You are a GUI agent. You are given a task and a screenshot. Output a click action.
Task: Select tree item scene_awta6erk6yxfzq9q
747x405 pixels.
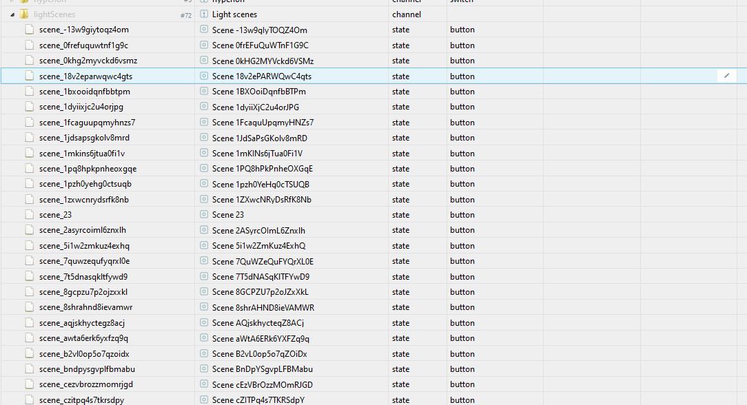pyautogui.click(x=83, y=338)
